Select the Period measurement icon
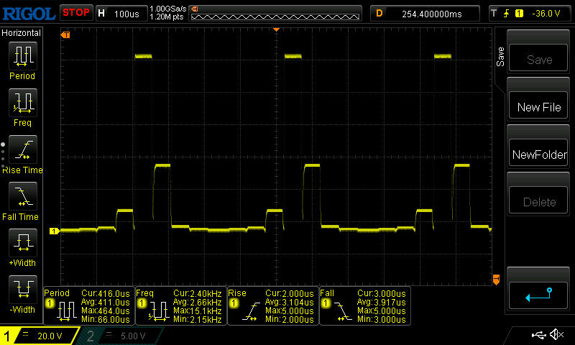Screen dimensions: 575x345 click(x=23, y=56)
